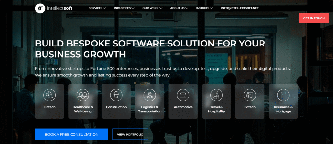The image size is (333, 144).
Task: Click the GET IN TOUCH button
Action: tap(314, 18)
